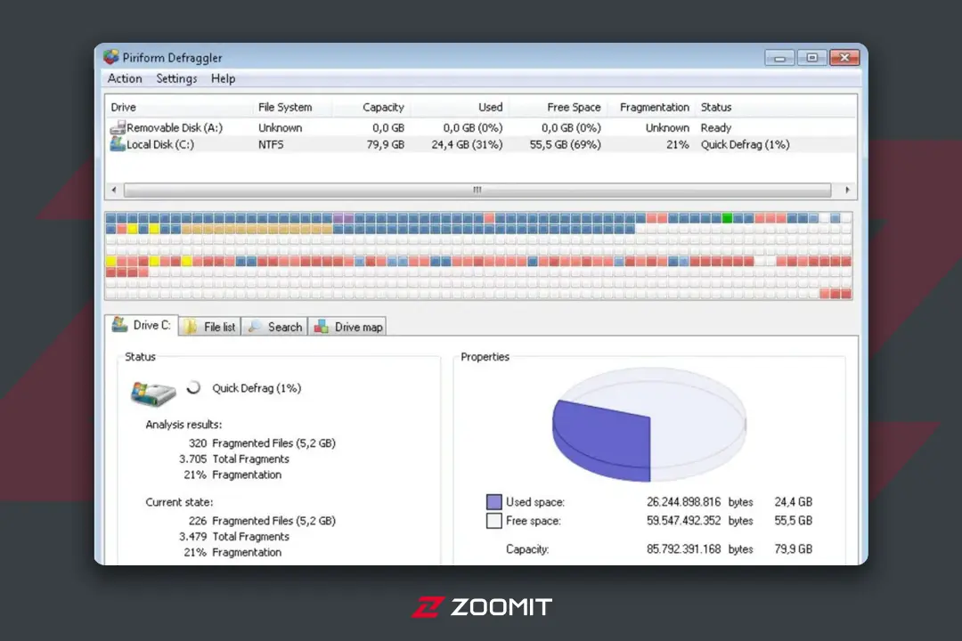Click the 59.547.492.352 bytes value
This screenshot has width=962, height=641.
pos(699,521)
